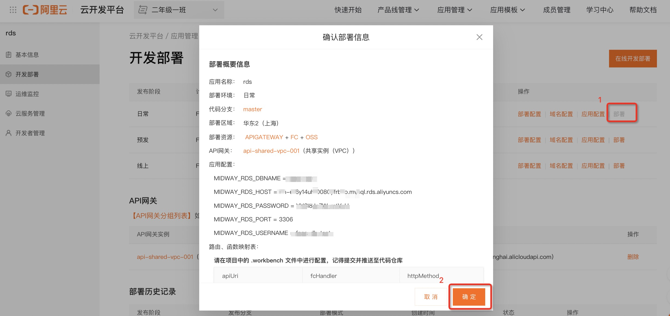The width and height of the screenshot is (670, 316).
Task: Select 运维监控 in the sidebar
Action: (x=50, y=94)
